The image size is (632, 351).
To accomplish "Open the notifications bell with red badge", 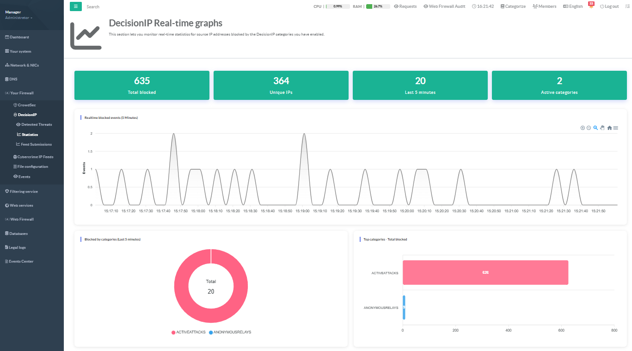I will (x=591, y=6).
